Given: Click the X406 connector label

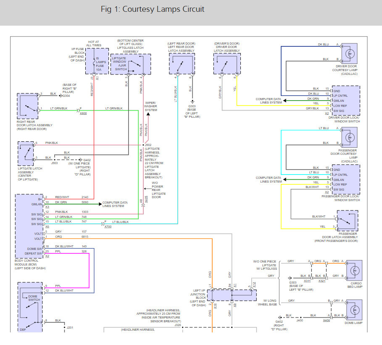Looking at the screenshot, I should pyautogui.click(x=327, y=320).
